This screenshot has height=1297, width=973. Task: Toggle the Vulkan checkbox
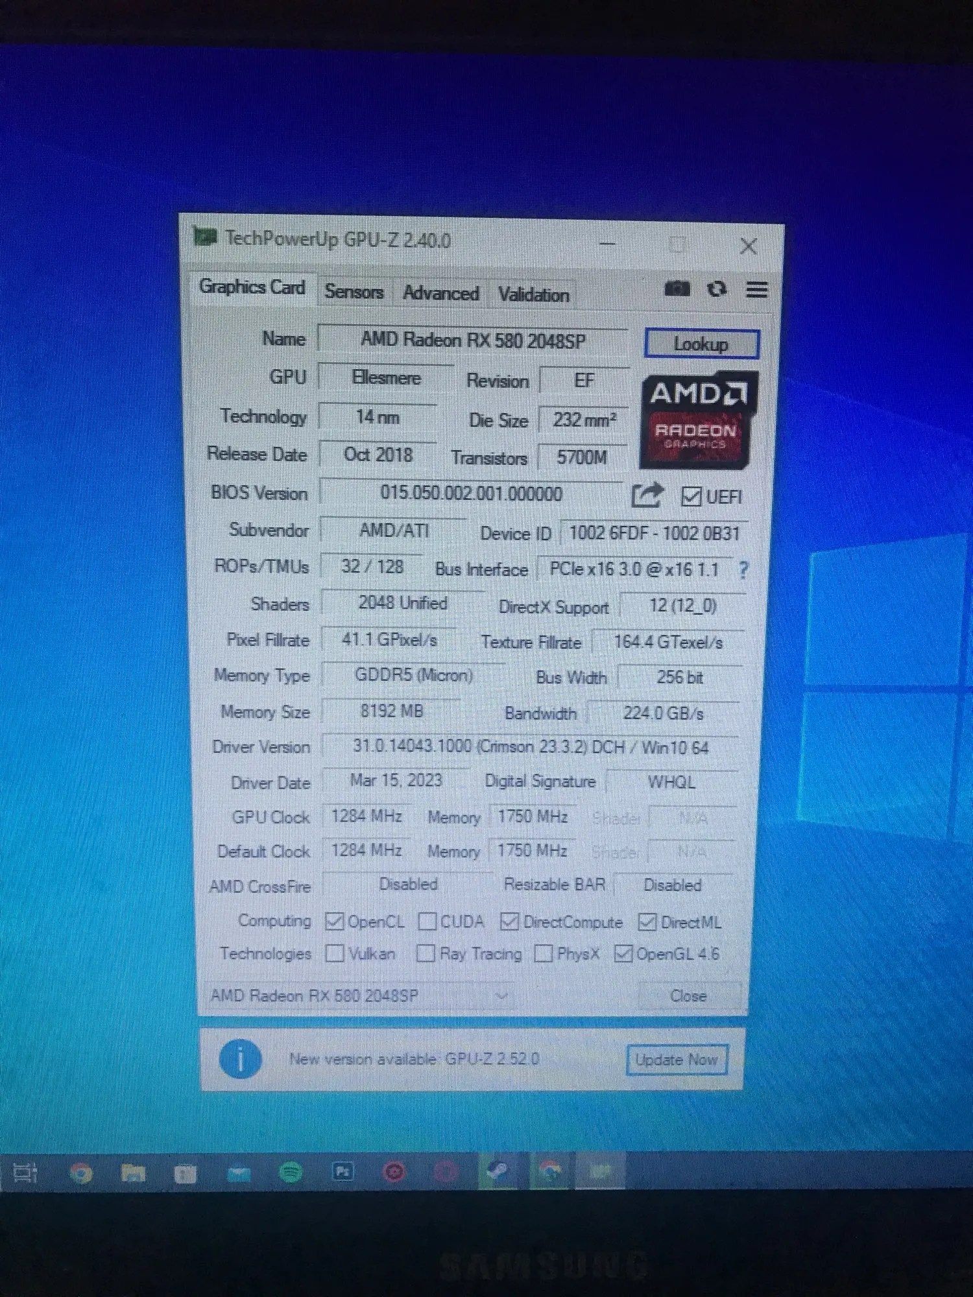(335, 953)
